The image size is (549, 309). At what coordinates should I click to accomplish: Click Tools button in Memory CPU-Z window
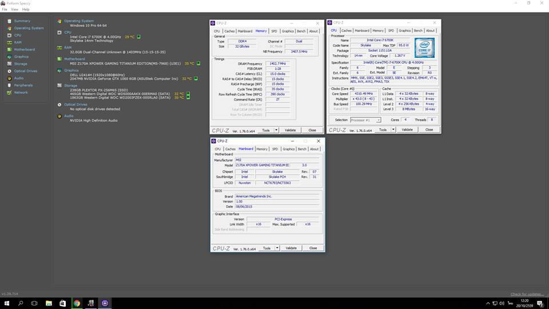(x=266, y=130)
